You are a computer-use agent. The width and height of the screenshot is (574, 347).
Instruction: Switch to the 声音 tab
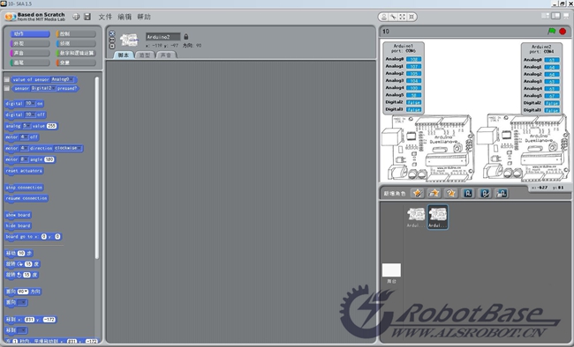pyautogui.click(x=166, y=55)
